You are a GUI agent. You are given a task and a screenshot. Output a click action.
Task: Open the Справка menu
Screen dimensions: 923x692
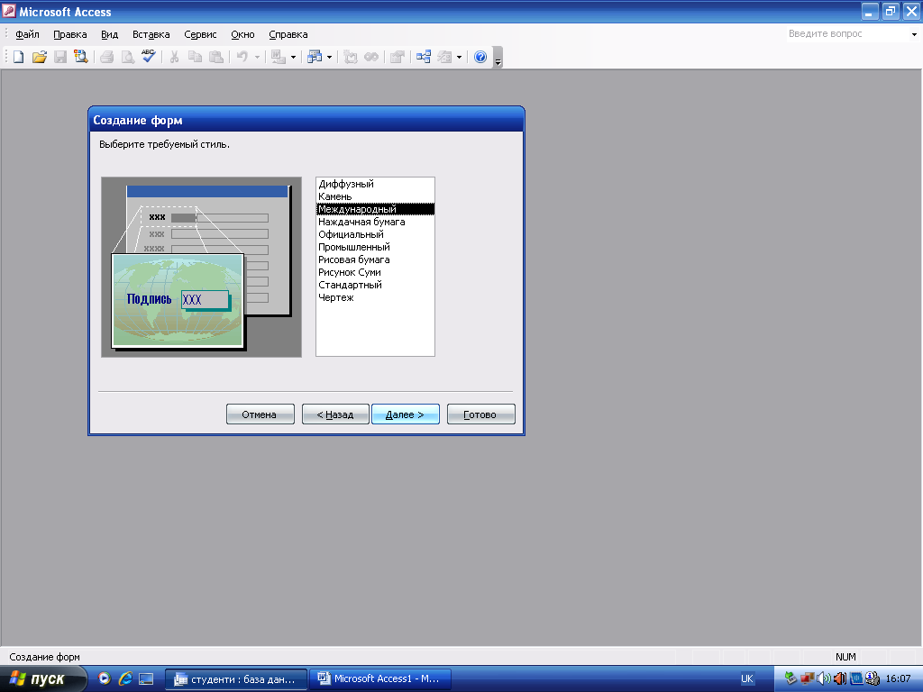(x=288, y=34)
